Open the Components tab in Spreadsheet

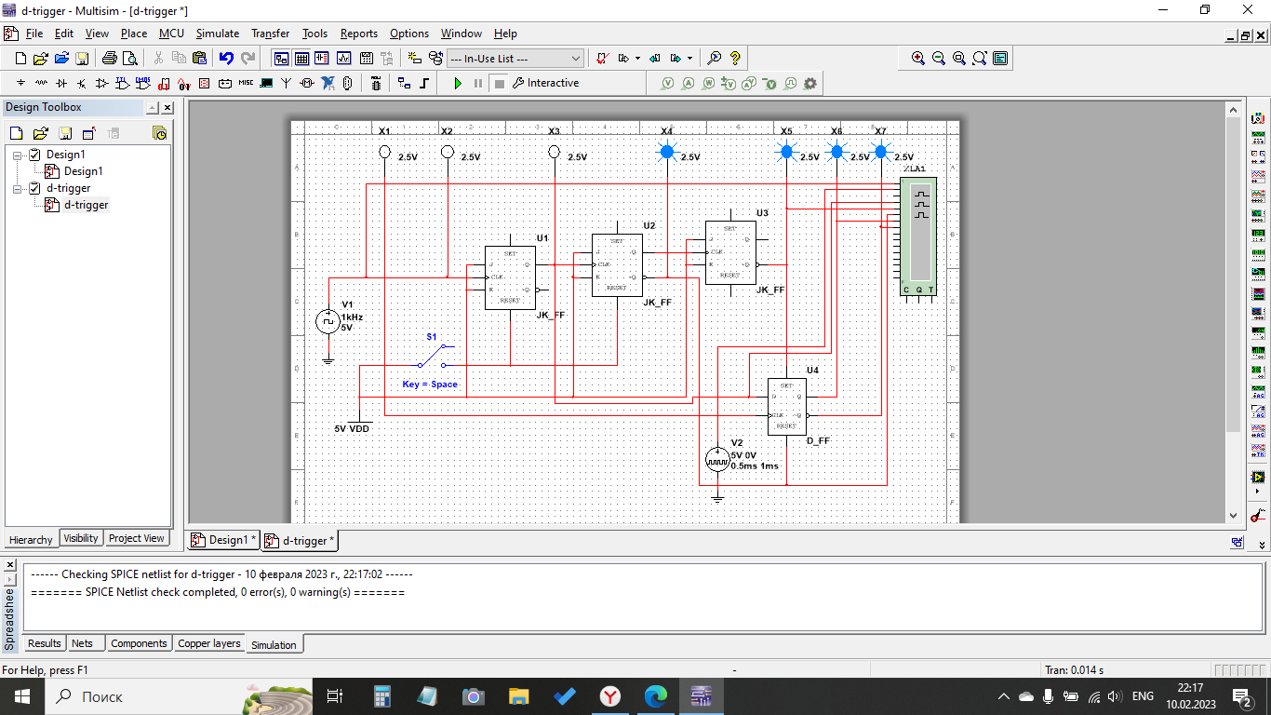click(139, 643)
